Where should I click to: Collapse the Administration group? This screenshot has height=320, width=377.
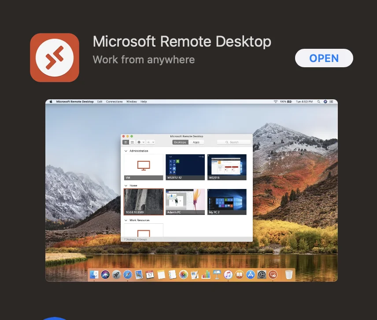[x=126, y=151]
